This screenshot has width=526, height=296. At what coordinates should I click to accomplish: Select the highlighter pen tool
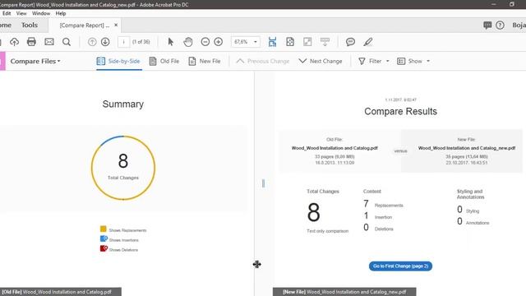[x=368, y=42]
